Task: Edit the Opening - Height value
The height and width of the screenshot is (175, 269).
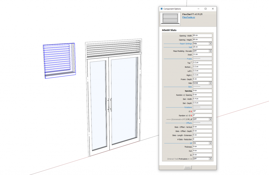Action: (x=202, y=39)
